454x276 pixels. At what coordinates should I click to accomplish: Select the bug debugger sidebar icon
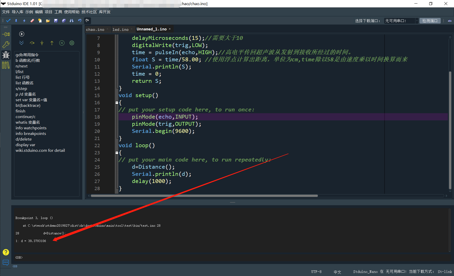point(6,55)
